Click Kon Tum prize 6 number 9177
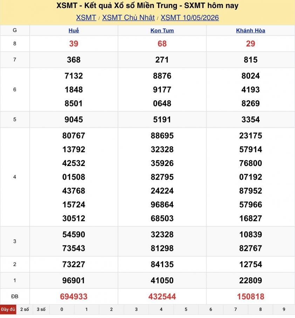This screenshot has width=295, height=318. click(x=162, y=90)
